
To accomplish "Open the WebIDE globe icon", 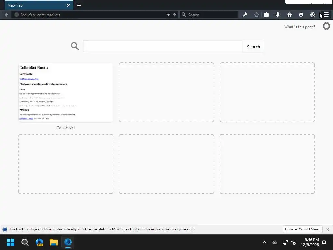I will 313,15.
